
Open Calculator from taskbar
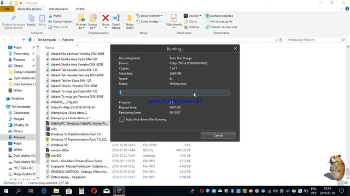click(x=81, y=191)
